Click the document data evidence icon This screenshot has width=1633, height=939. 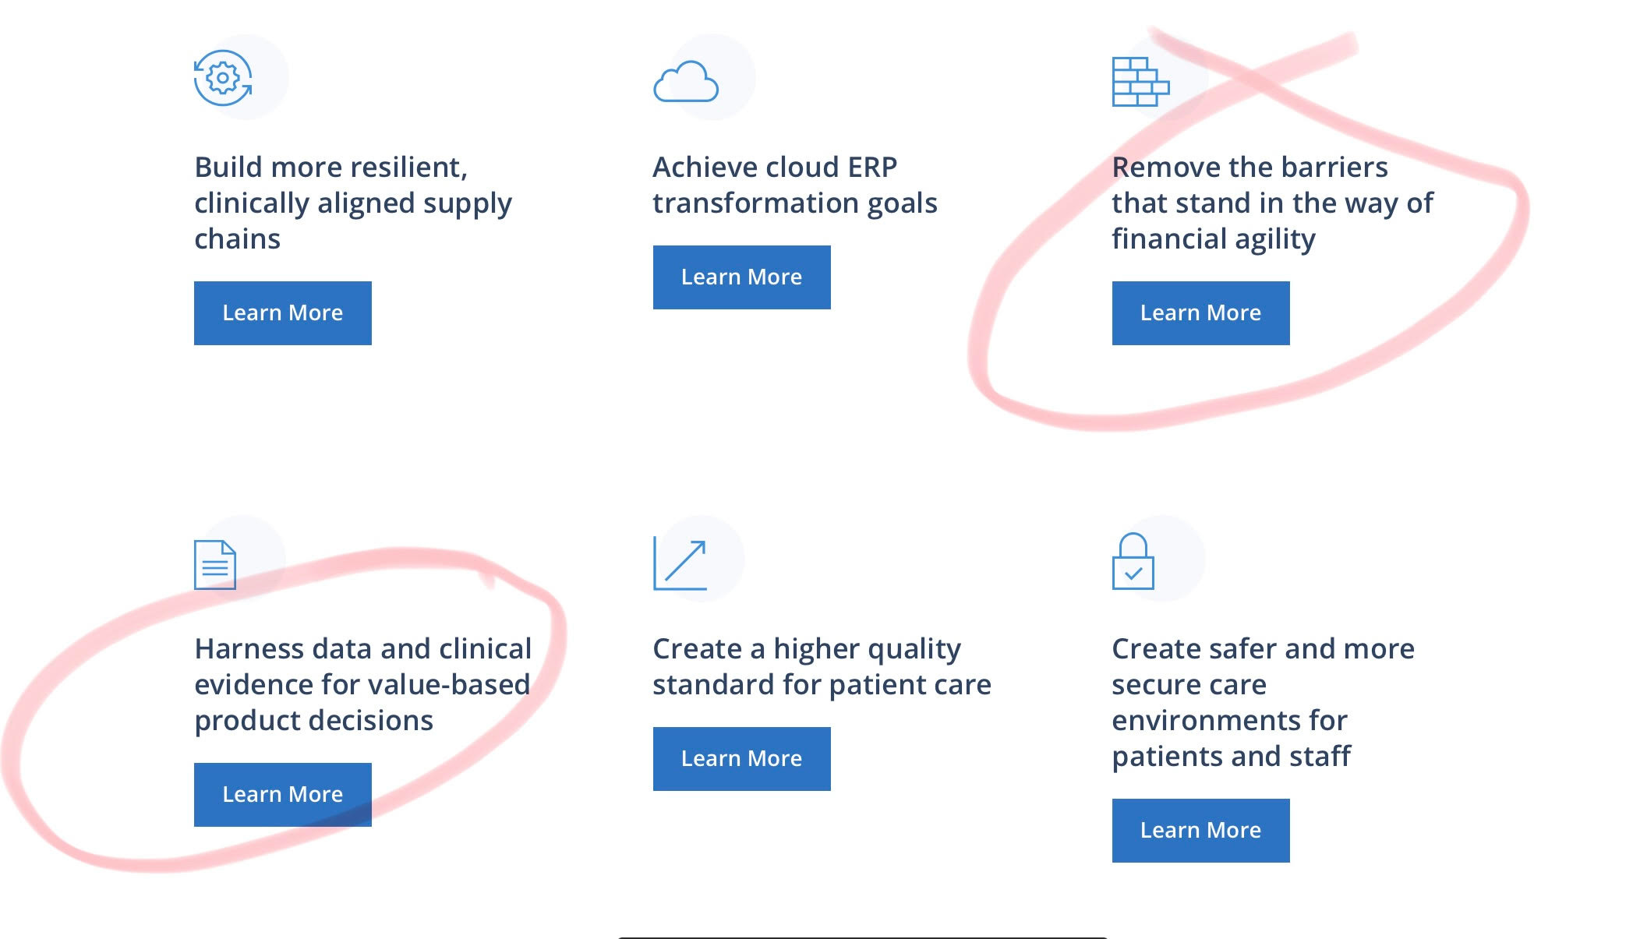[215, 565]
